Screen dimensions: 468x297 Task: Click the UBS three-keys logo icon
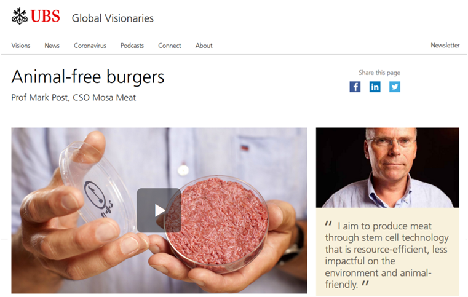[x=20, y=16]
